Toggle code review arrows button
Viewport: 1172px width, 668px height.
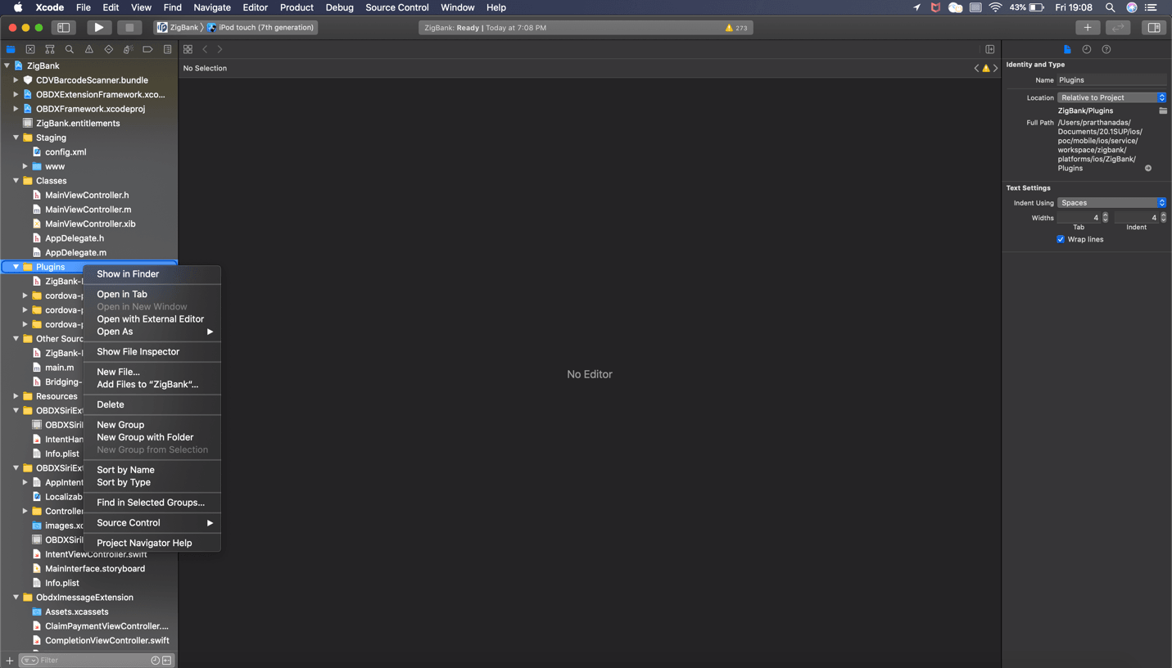pyautogui.click(x=1118, y=27)
